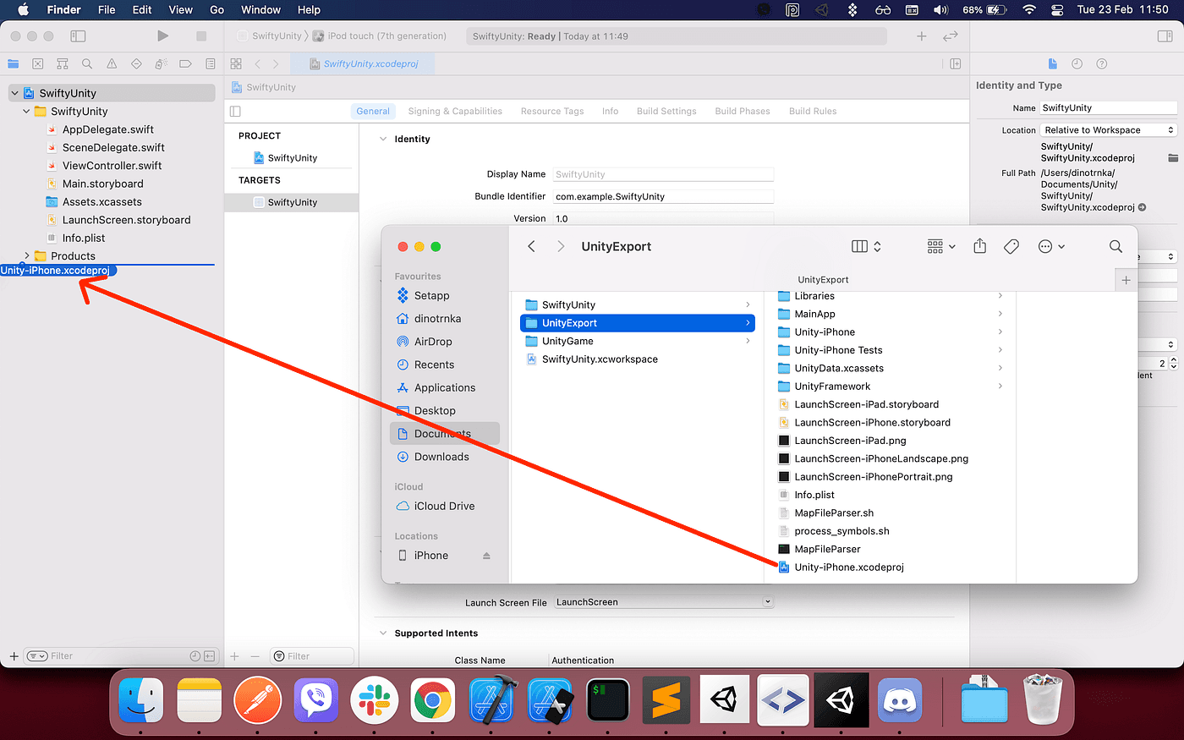Eject iPhone in Finder sidebar
This screenshot has width=1184, height=740.
(486, 556)
